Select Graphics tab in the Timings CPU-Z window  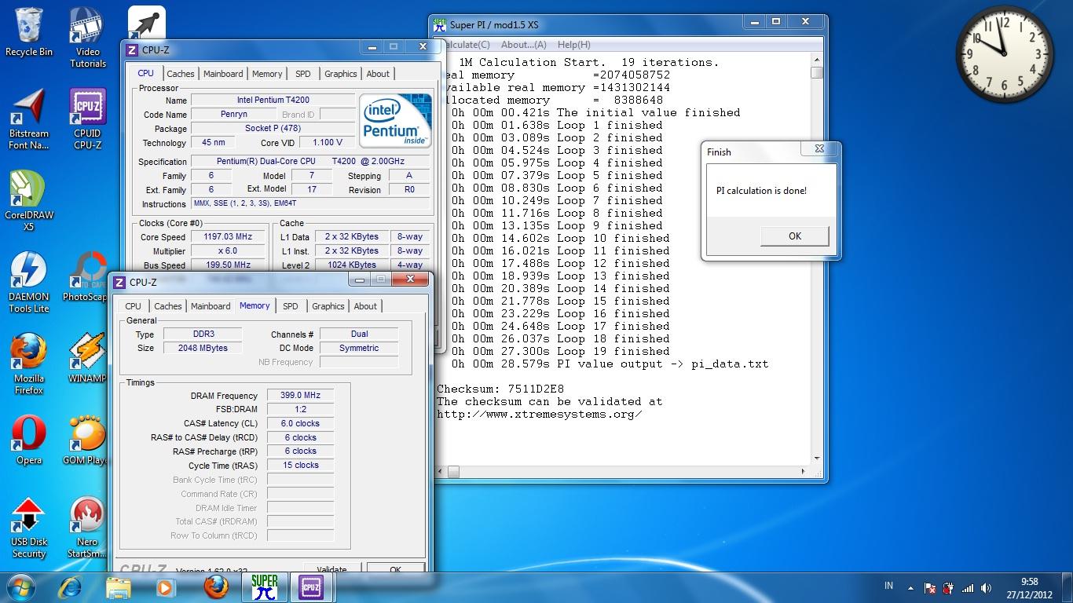328,306
